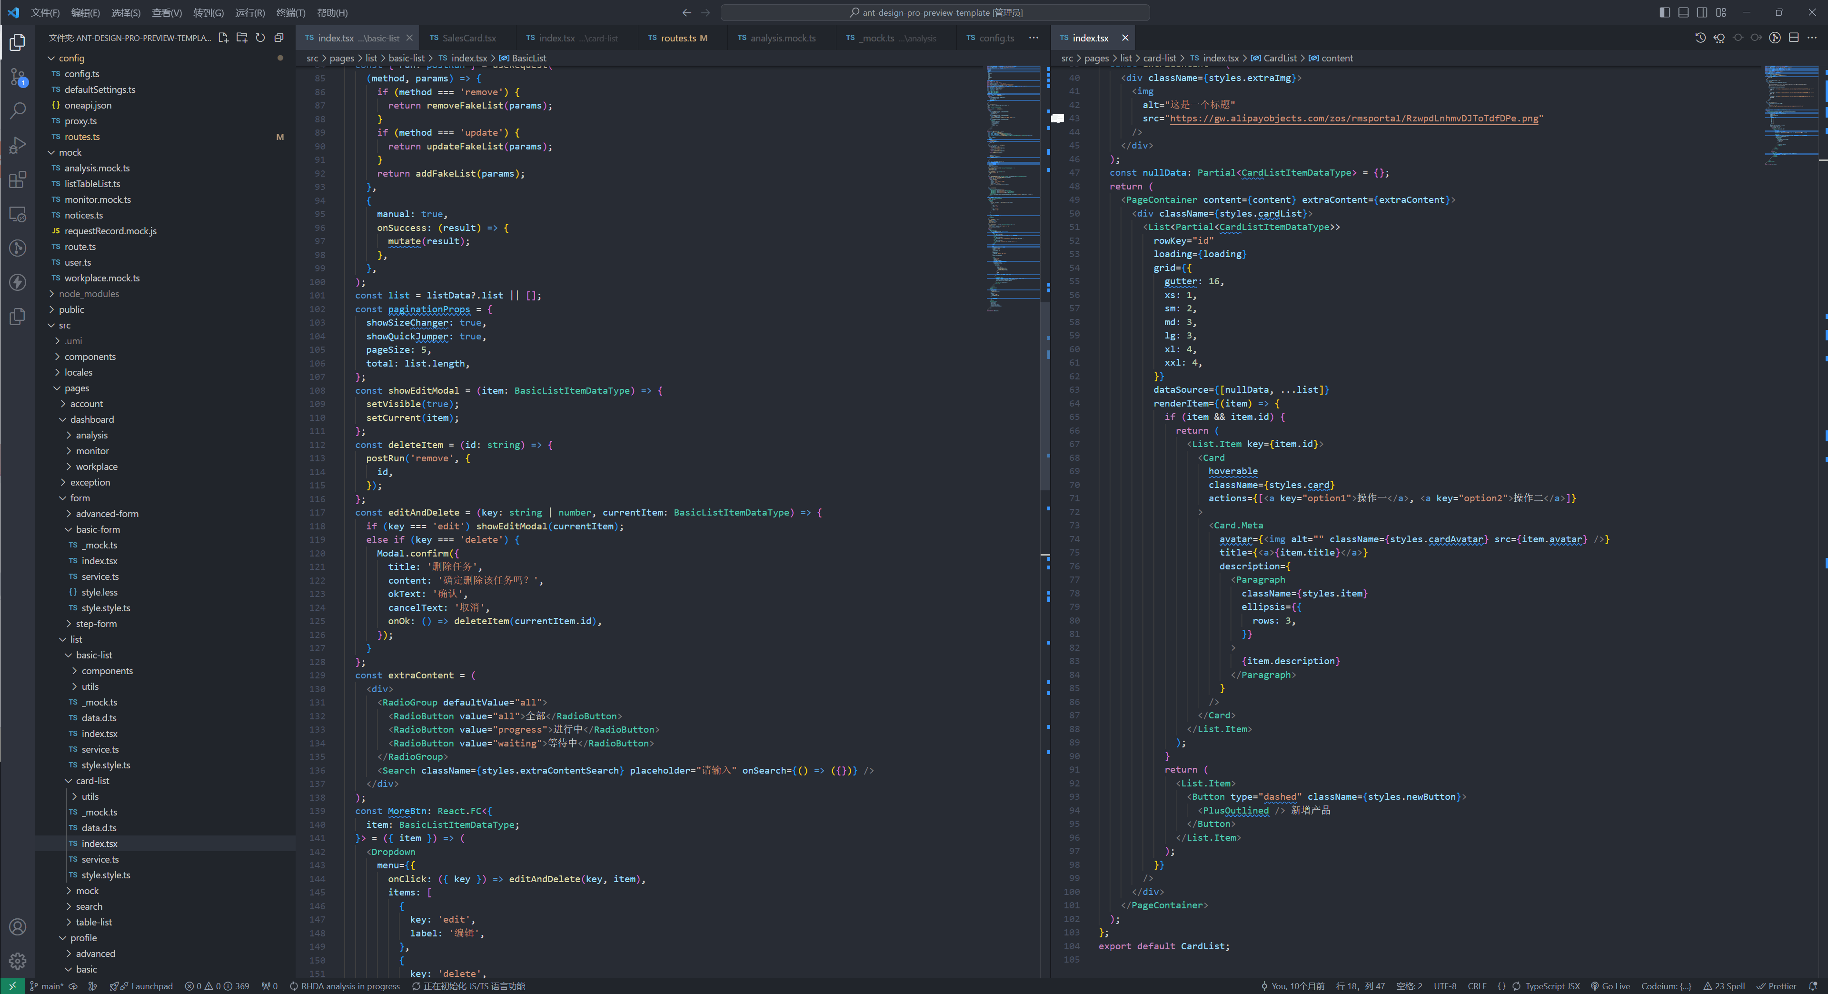Toggle Prettier formatter status
The image size is (1828, 994).
pyautogui.click(x=1776, y=986)
